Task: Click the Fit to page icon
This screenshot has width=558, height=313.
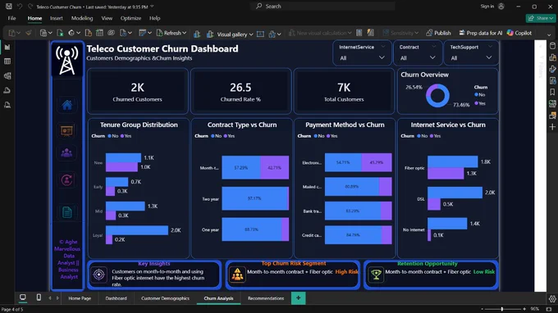Action: click(x=548, y=309)
